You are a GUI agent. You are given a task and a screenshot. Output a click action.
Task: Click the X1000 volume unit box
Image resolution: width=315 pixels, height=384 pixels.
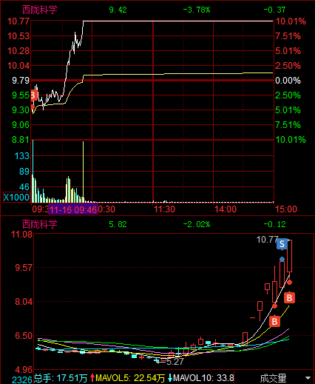(16, 198)
